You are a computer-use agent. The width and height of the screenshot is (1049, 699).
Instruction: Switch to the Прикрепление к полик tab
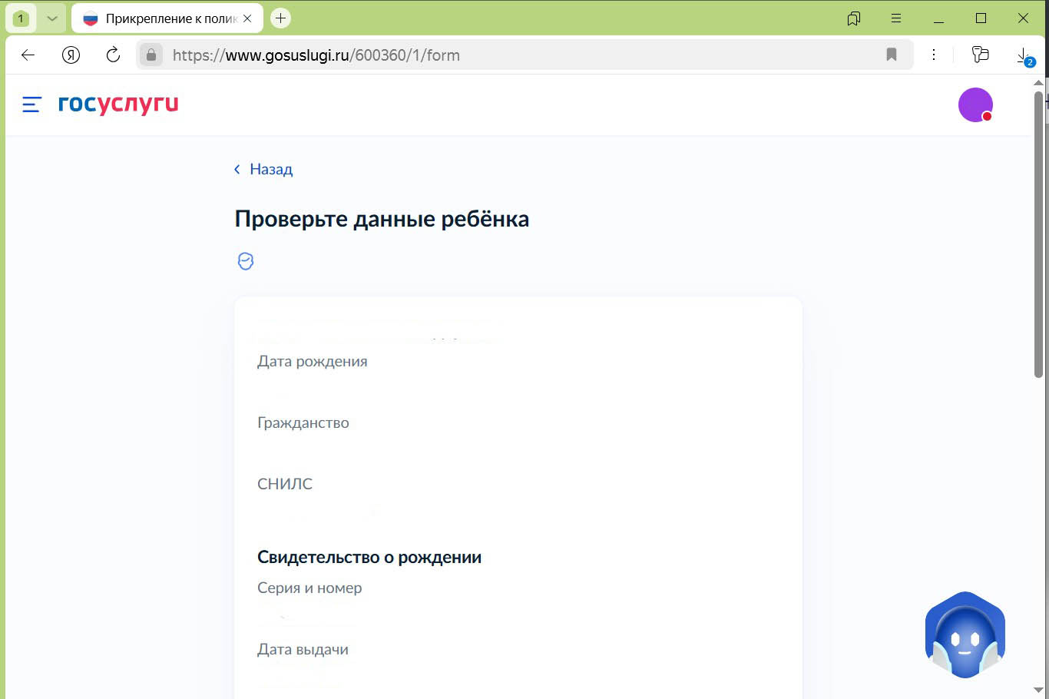point(165,17)
